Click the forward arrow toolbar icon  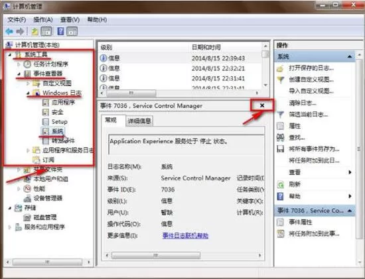(21, 31)
